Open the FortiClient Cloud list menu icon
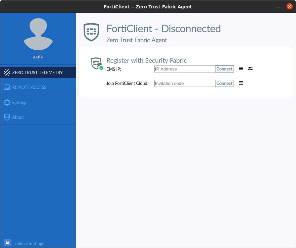This screenshot has width=296, height=248. (241, 83)
